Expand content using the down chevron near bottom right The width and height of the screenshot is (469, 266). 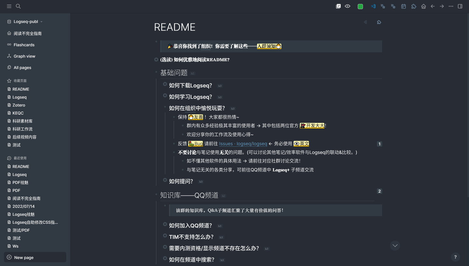coord(395,246)
